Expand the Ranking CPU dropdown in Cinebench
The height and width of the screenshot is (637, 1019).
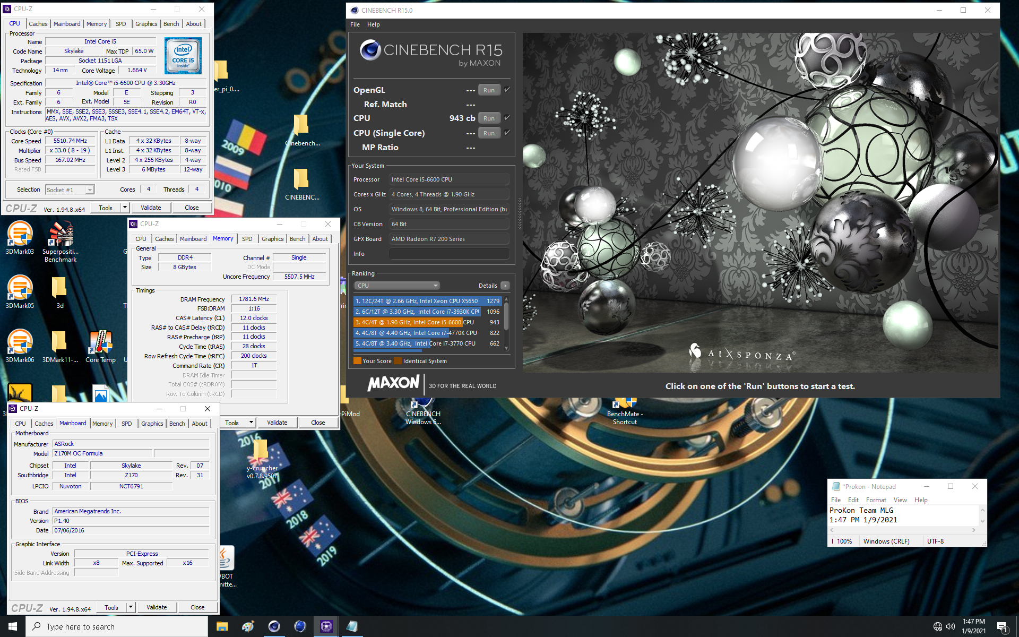pos(397,286)
